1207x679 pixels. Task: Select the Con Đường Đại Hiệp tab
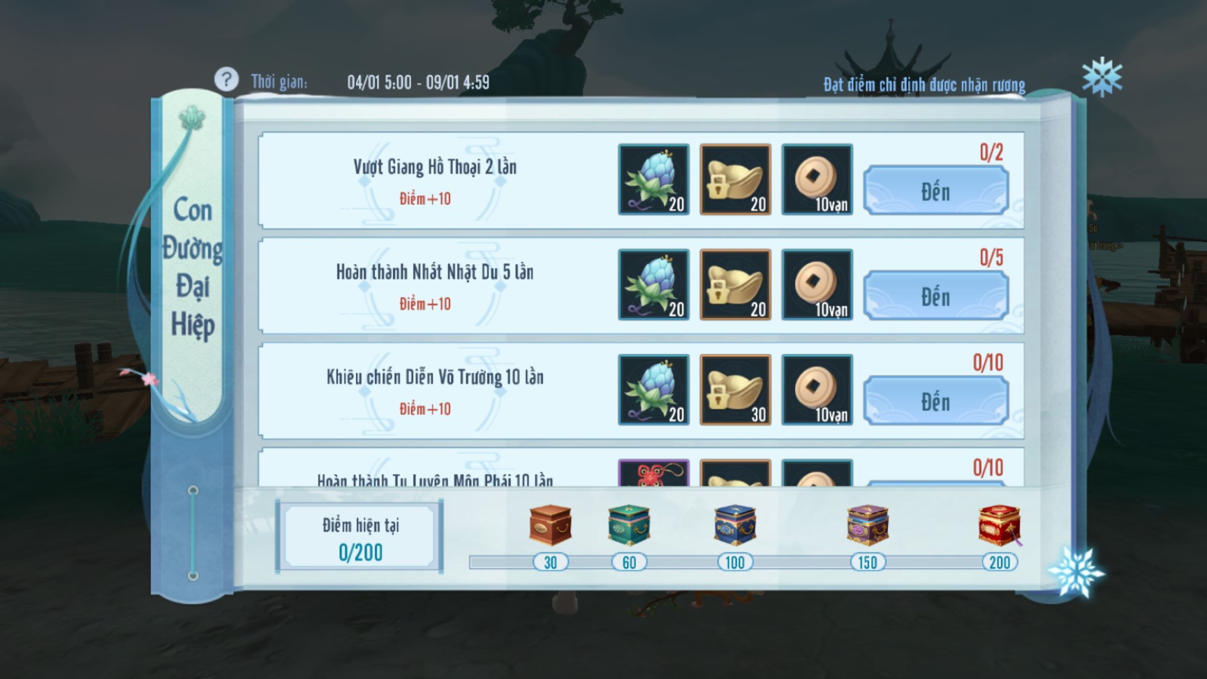tap(192, 269)
